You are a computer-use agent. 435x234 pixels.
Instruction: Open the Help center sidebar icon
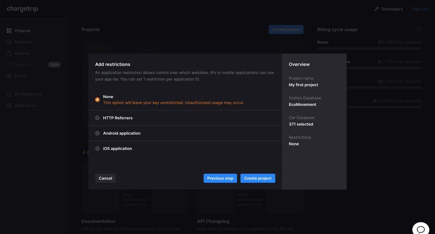click(9, 105)
